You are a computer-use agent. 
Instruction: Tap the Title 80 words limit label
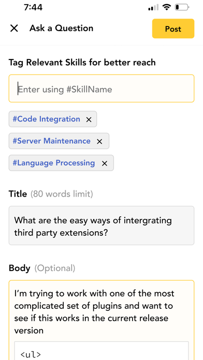tap(51, 194)
